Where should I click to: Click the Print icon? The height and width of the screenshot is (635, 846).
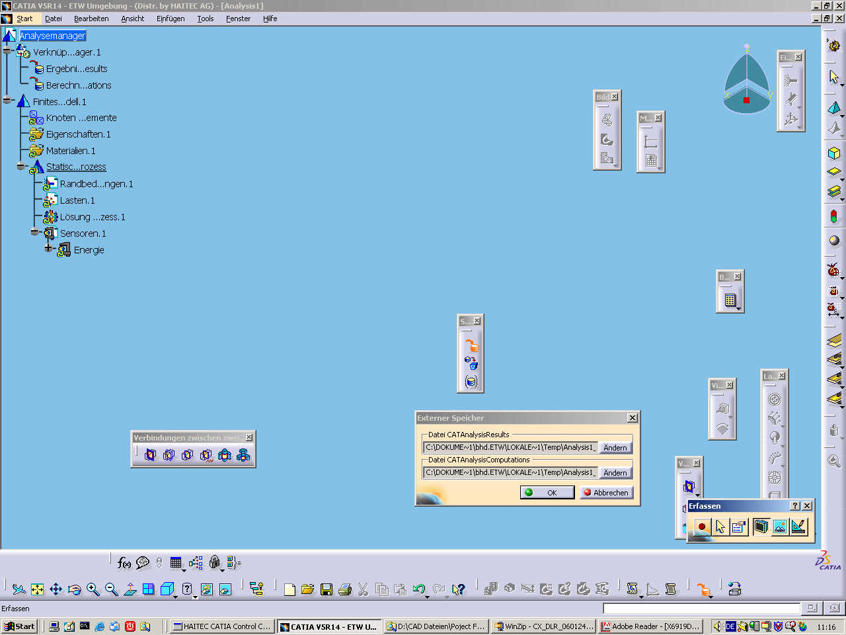pyautogui.click(x=345, y=589)
